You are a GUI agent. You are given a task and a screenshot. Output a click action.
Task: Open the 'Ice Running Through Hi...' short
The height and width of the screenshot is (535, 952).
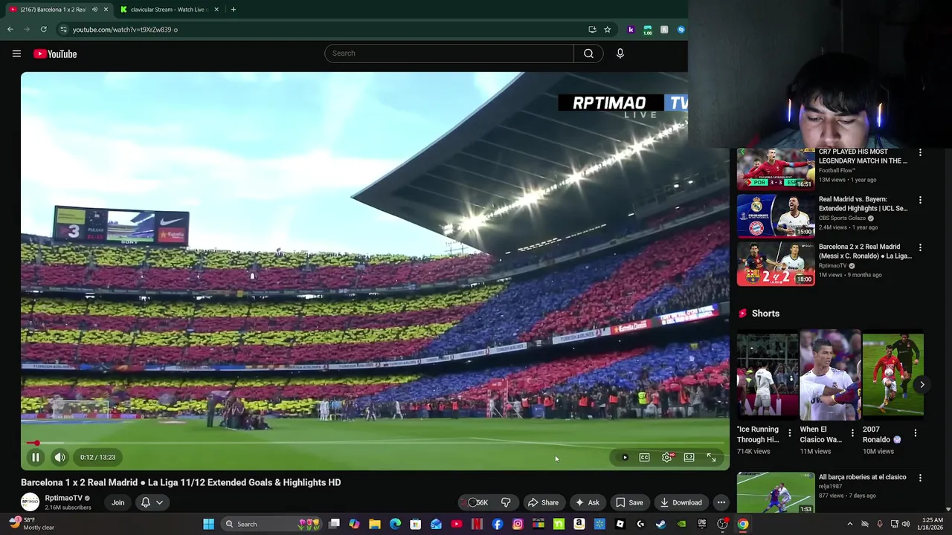click(768, 376)
